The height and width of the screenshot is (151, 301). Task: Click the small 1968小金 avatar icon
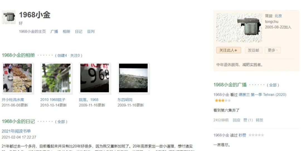[9, 17]
